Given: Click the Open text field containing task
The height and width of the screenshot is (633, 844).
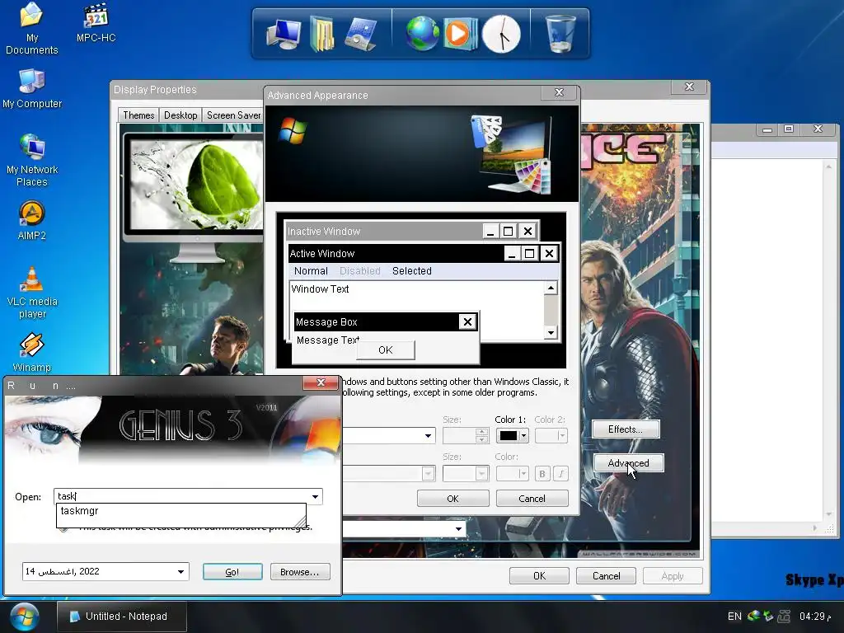Looking at the screenshot, I should 182,496.
